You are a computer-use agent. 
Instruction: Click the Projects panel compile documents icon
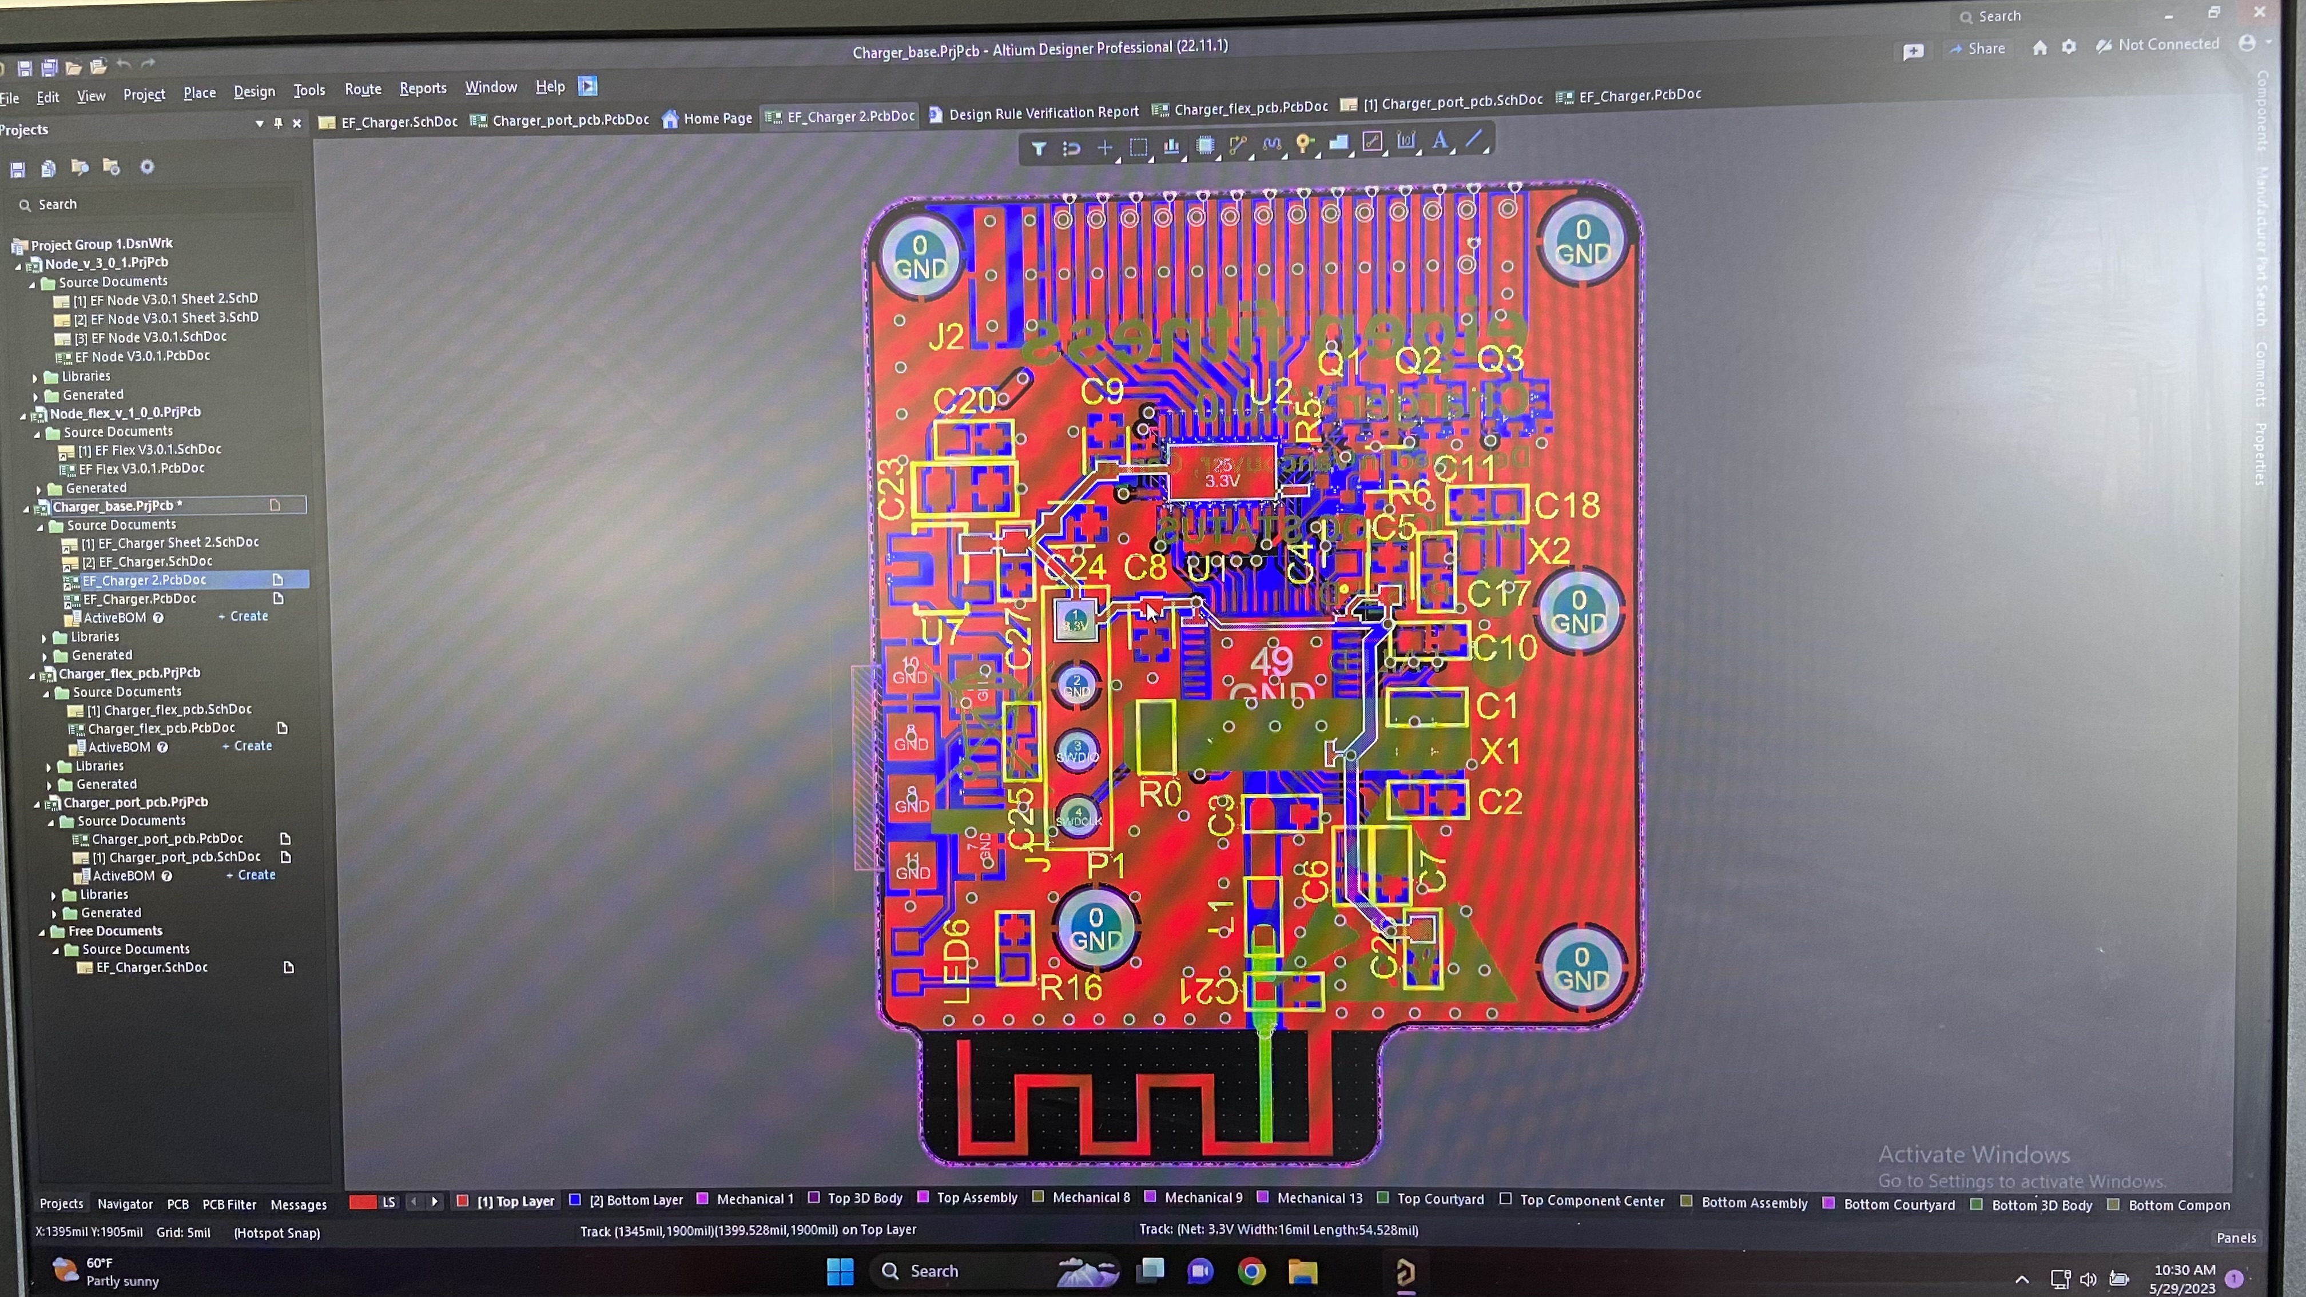pyautogui.click(x=49, y=168)
